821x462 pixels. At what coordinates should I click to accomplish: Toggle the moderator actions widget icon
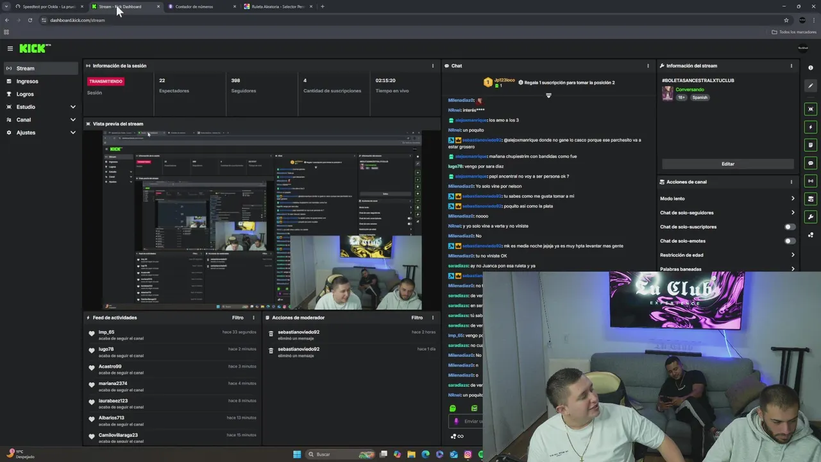tap(811, 199)
